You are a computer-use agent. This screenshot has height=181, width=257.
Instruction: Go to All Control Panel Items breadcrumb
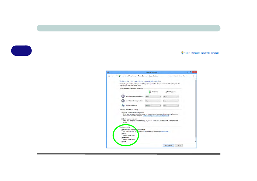tap(129, 76)
